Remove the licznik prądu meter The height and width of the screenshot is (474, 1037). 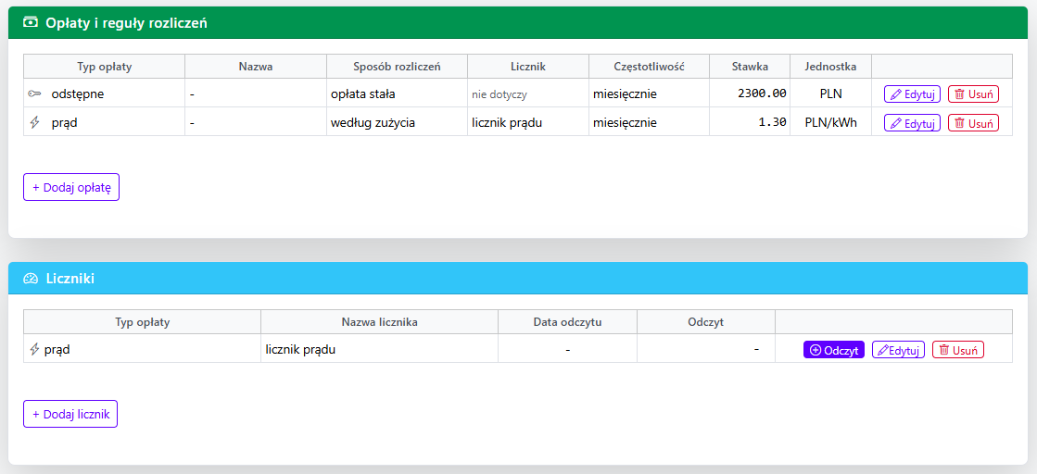pos(958,350)
